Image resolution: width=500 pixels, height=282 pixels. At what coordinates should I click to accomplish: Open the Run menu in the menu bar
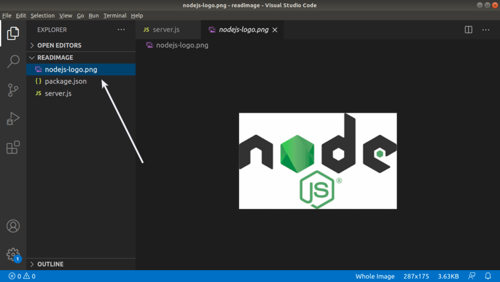click(x=93, y=15)
